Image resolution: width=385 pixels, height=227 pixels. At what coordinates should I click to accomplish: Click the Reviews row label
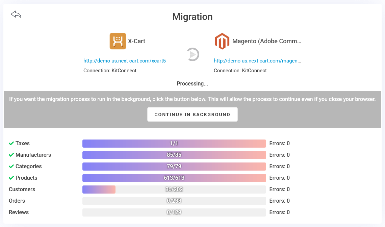pyautogui.click(x=19, y=212)
